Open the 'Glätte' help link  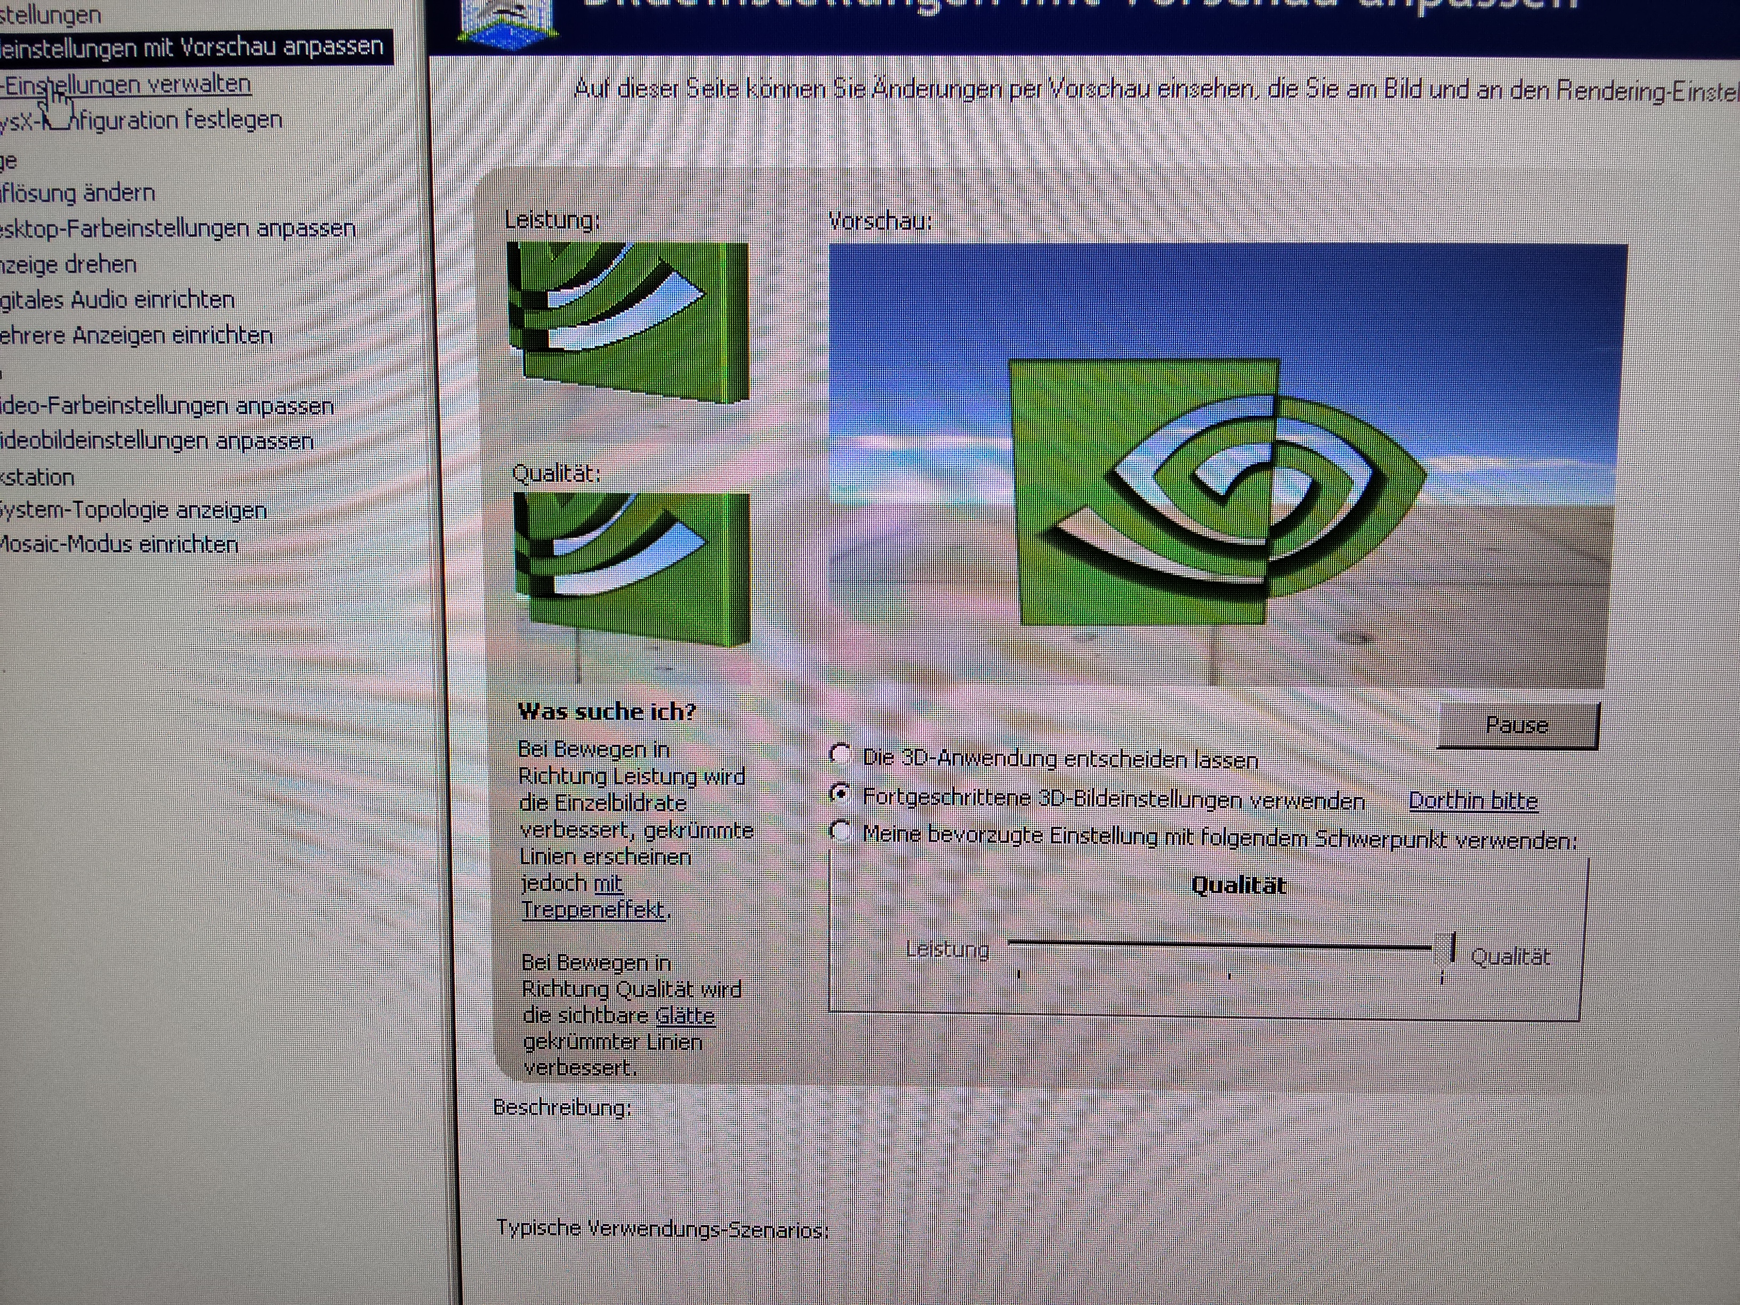tap(685, 1016)
